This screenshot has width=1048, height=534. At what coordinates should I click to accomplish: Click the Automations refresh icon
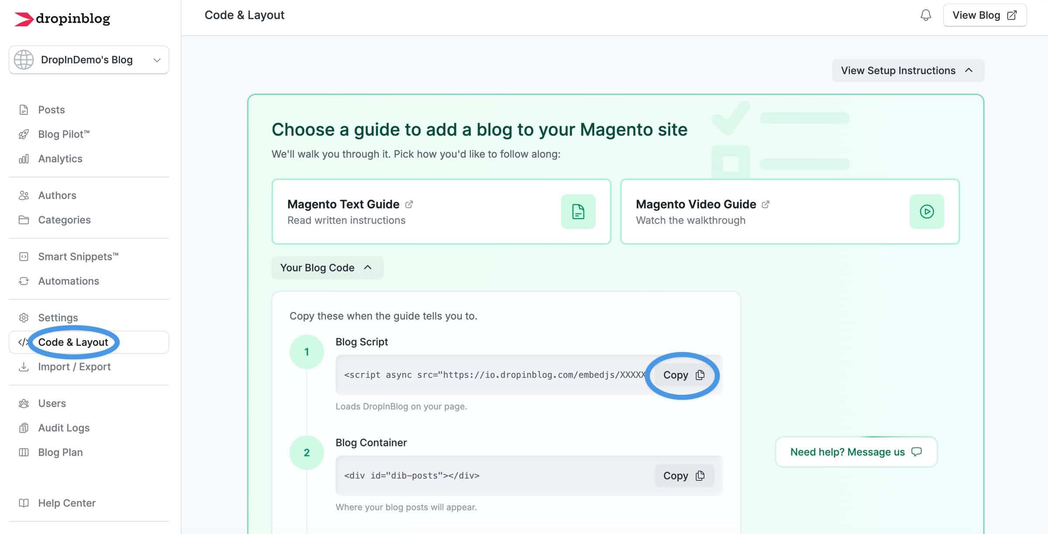[24, 281]
